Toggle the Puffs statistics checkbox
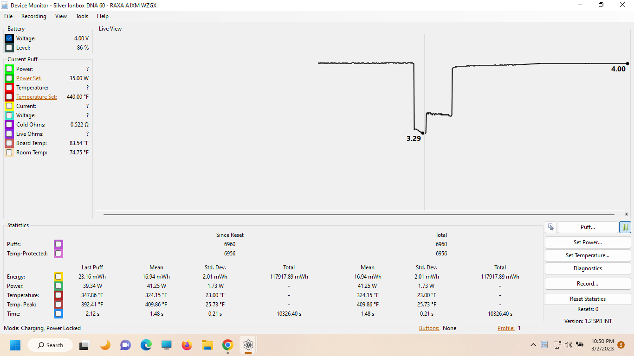This screenshot has width=634, height=356. point(58,244)
